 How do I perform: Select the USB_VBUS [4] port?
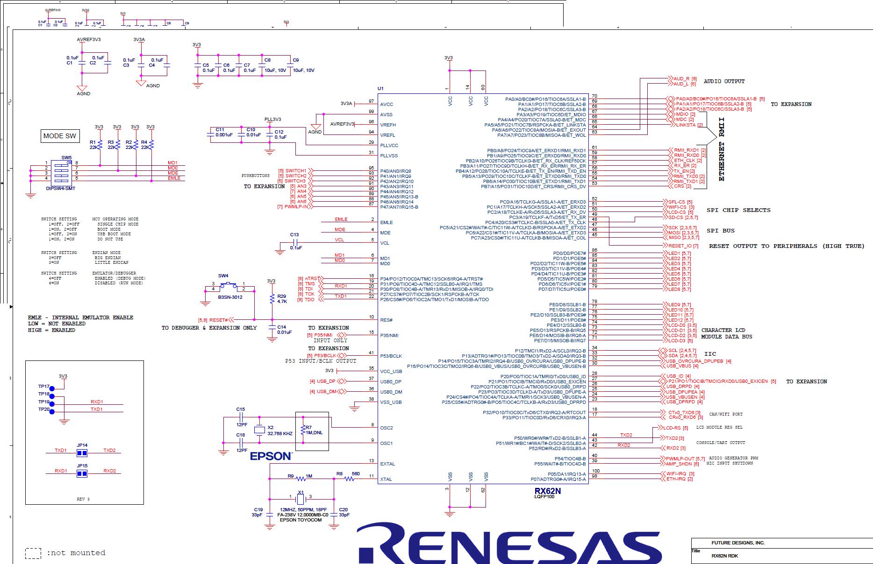[x=679, y=366]
